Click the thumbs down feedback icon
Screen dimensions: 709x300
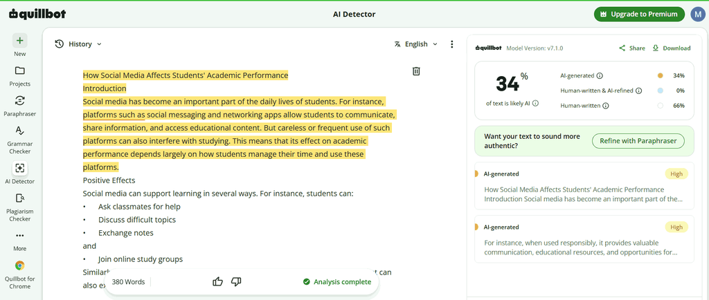(x=236, y=282)
